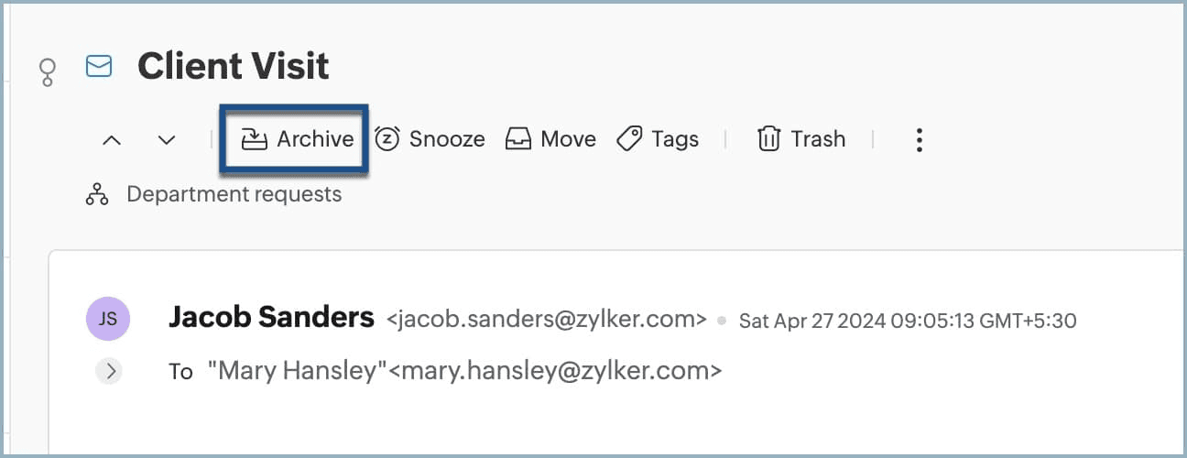Click the Trash bin icon
This screenshot has width=1187, height=458.
(768, 139)
